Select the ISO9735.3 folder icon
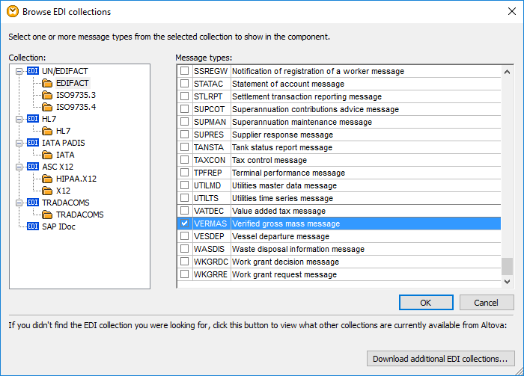This screenshot has width=524, height=376. [47, 95]
